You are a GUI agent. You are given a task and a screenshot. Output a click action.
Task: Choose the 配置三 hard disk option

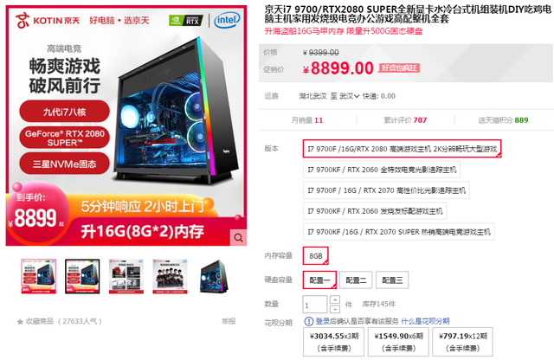392,280
